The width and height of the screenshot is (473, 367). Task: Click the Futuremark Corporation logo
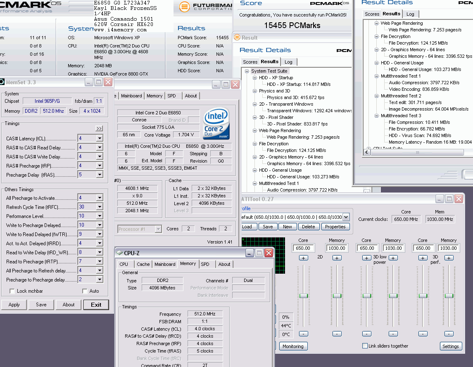coord(206,6)
